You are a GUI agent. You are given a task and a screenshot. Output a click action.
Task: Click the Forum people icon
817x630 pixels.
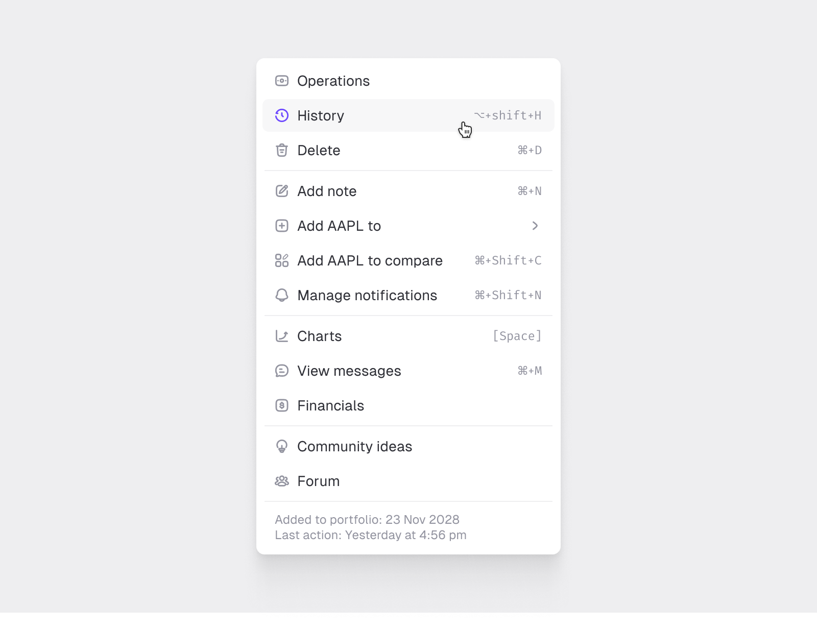point(282,481)
